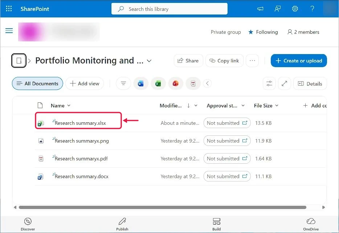Toggle the hamburger navigation menu

pyautogui.click(x=9, y=31)
